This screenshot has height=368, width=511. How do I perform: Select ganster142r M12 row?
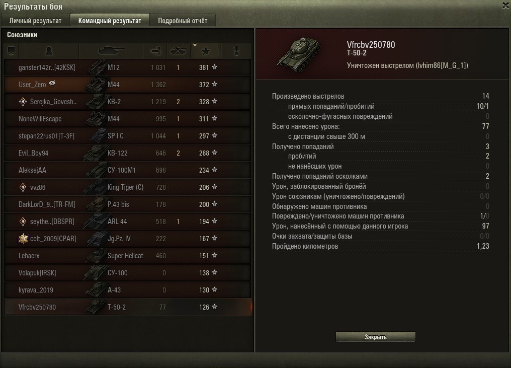[x=128, y=67]
